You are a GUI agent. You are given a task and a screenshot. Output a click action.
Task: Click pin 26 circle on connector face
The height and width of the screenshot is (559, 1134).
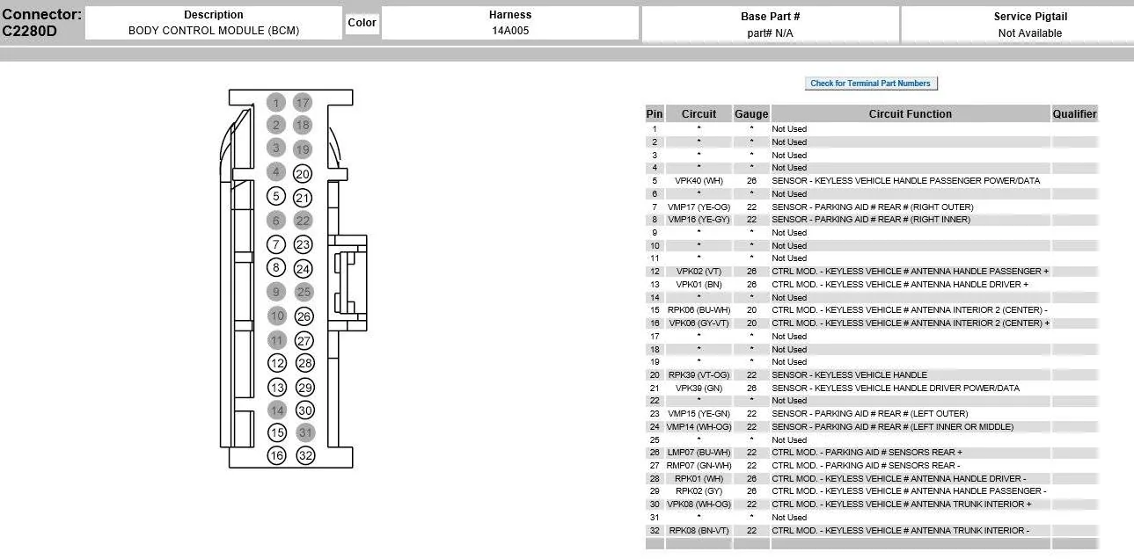point(304,316)
